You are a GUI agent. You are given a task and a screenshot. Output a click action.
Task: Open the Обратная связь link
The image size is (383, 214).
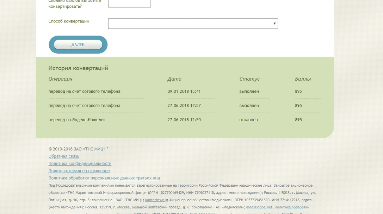tap(63, 156)
